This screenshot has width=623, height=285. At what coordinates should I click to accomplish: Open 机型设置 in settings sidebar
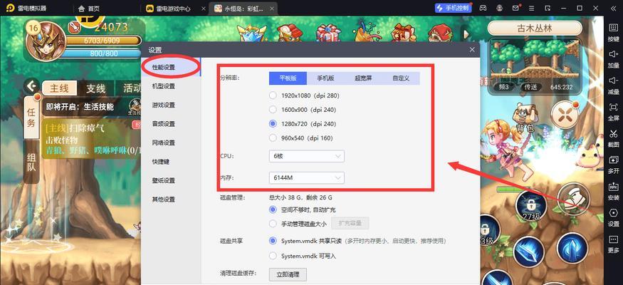pos(170,86)
